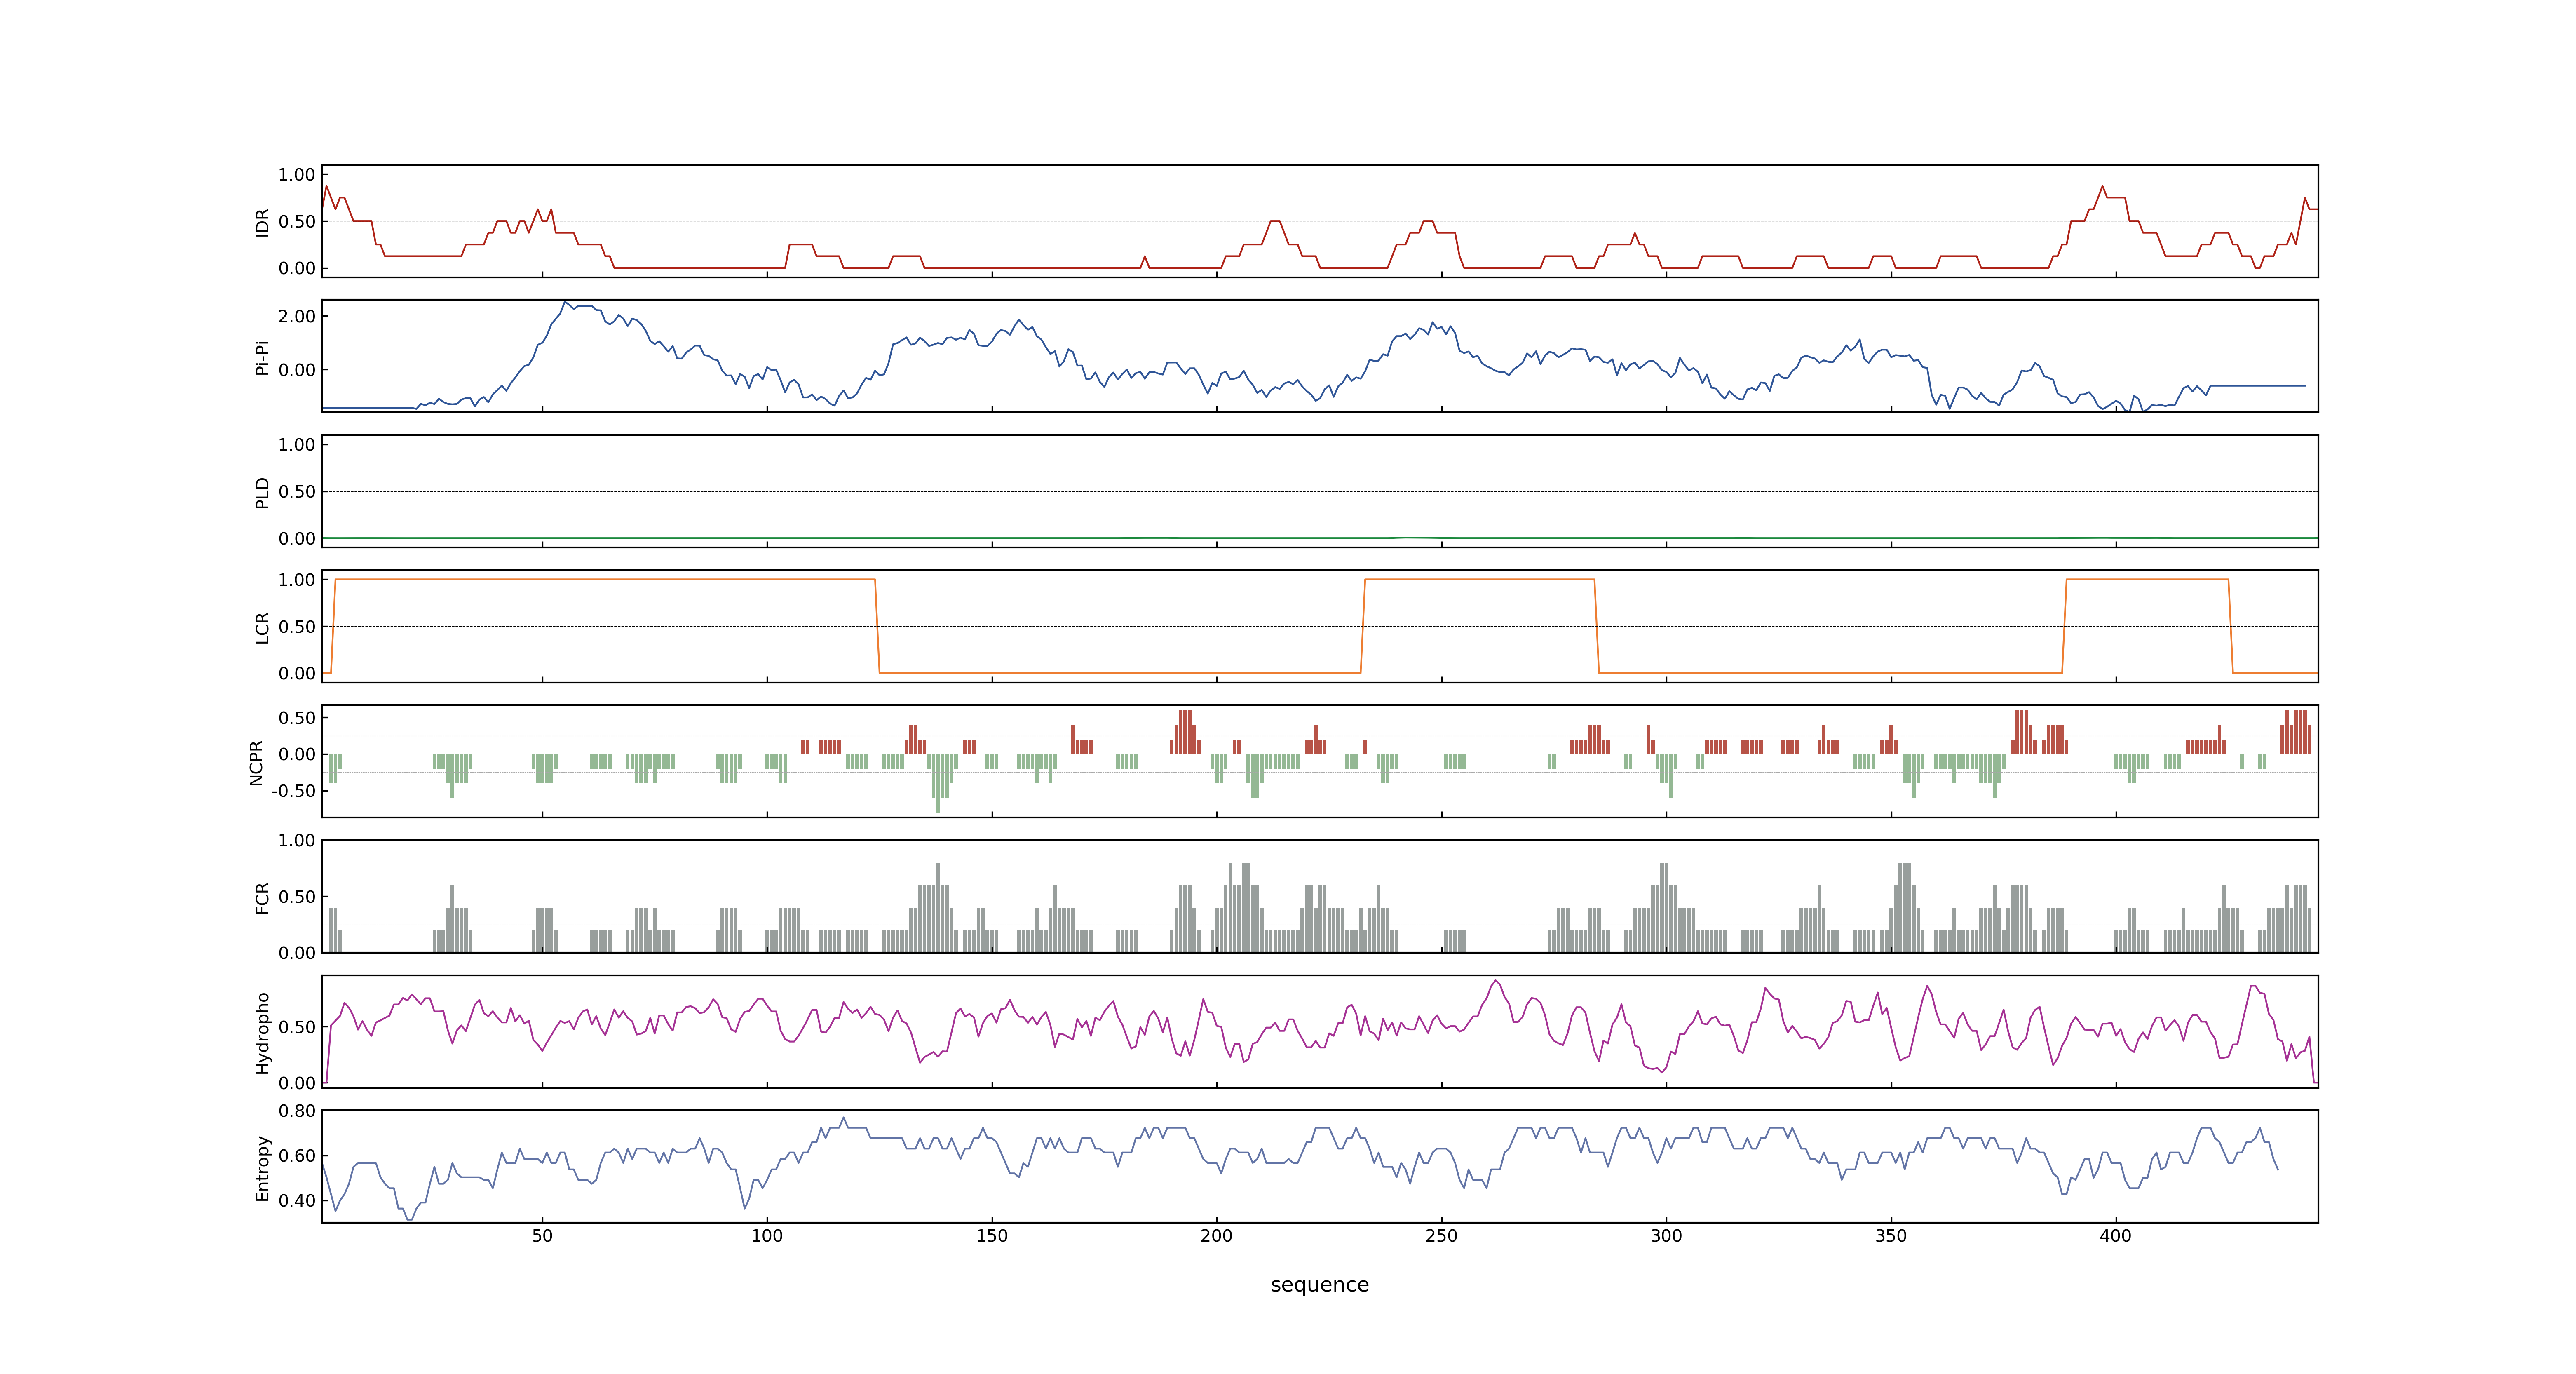Click the IDR y-axis label
The height and width of the screenshot is (1374, 2576).
[263, 222]
